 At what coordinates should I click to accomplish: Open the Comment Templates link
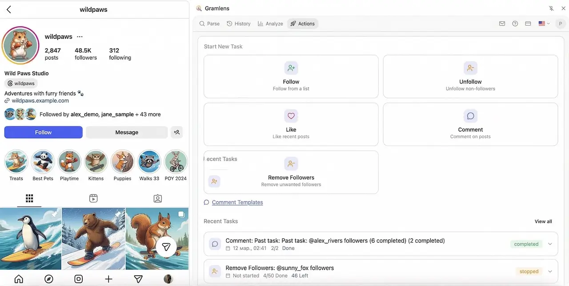237,202
